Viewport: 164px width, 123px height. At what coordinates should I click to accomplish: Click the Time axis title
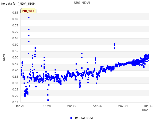coord(145,110)
